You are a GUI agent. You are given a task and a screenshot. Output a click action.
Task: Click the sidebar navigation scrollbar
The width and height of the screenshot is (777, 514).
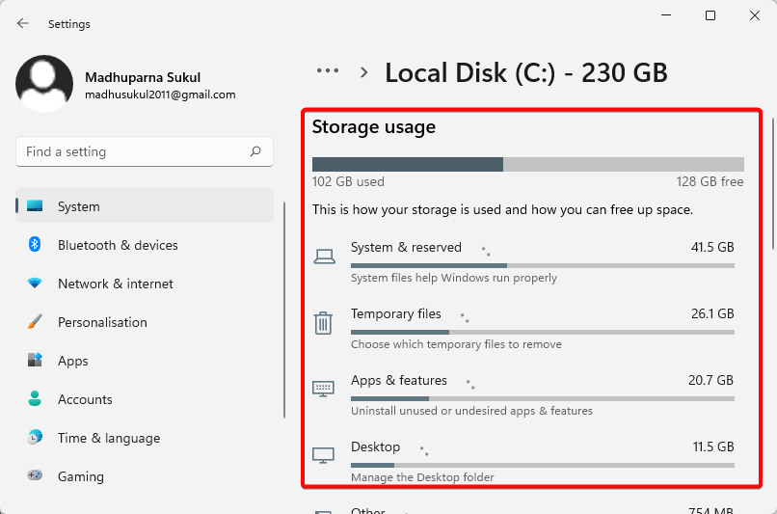click(284, 310)
